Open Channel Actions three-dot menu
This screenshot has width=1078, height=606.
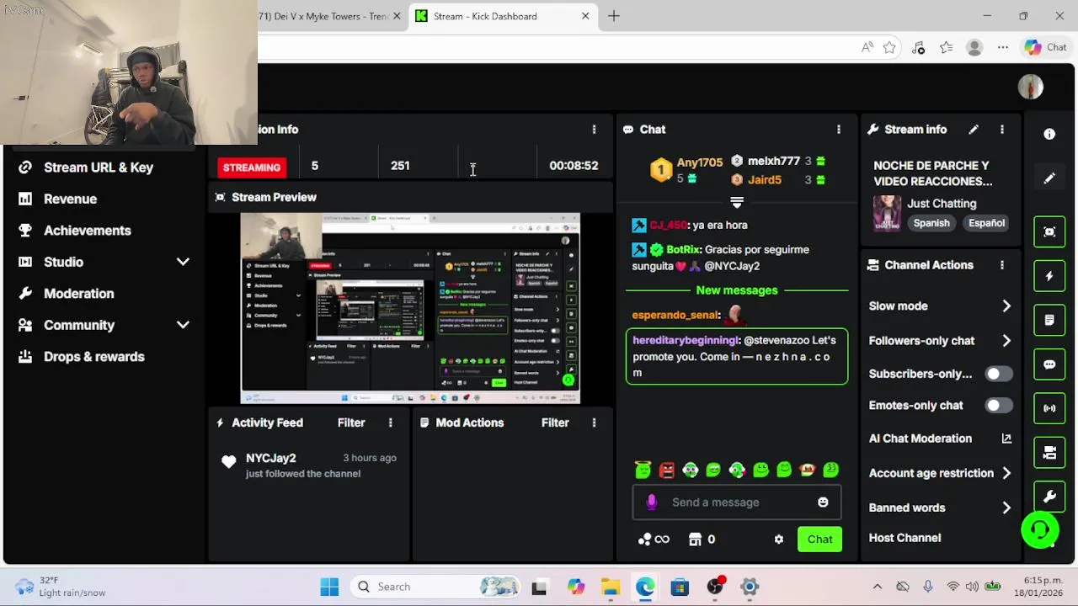pyautogui.click(x=1001, y=265)
